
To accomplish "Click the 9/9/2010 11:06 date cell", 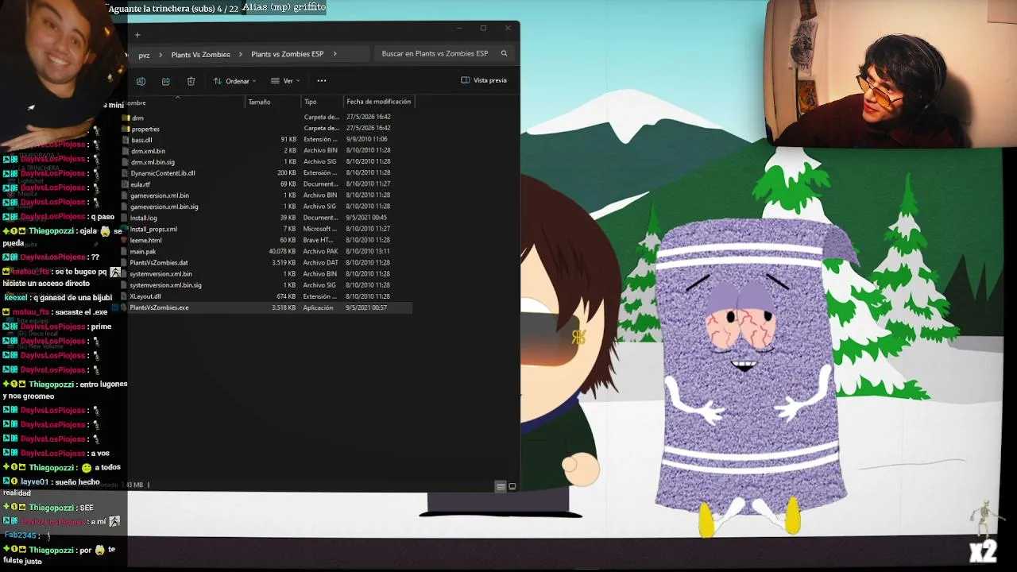I will tap(367, 140).
